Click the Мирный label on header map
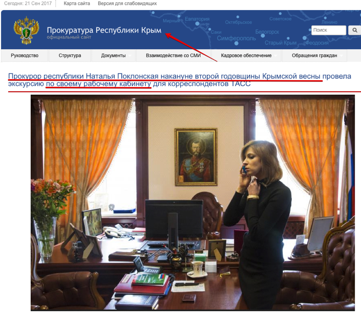Viewport: 361px width, 316px height. point(171,21)
